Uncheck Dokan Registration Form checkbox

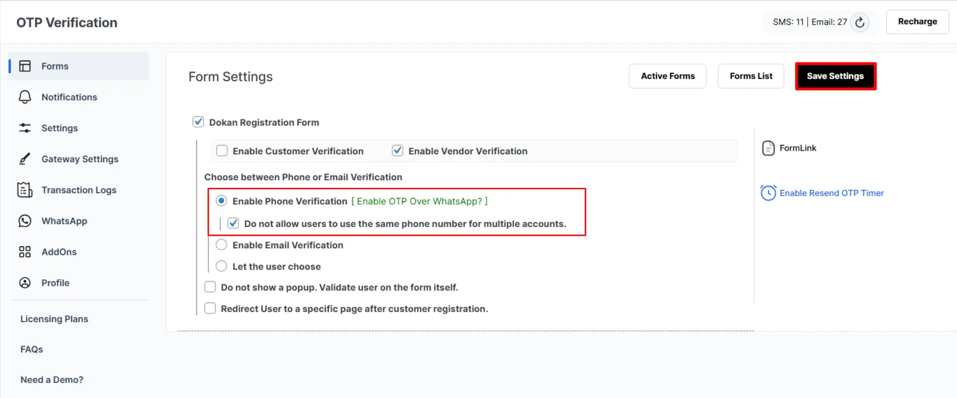point(198,122)
